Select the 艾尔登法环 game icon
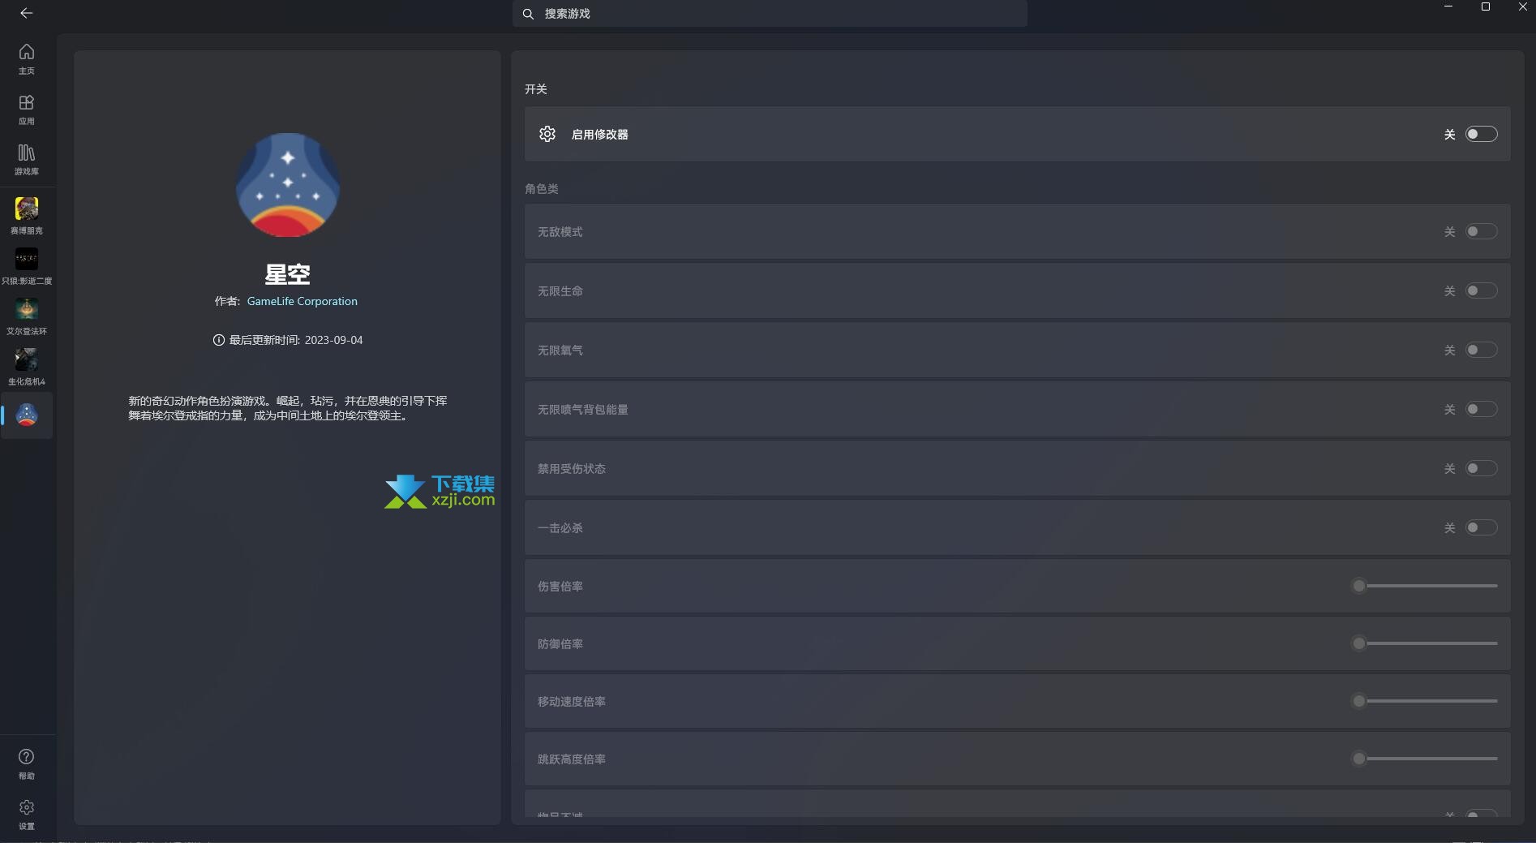1536x843 pixels. point(27,309)
